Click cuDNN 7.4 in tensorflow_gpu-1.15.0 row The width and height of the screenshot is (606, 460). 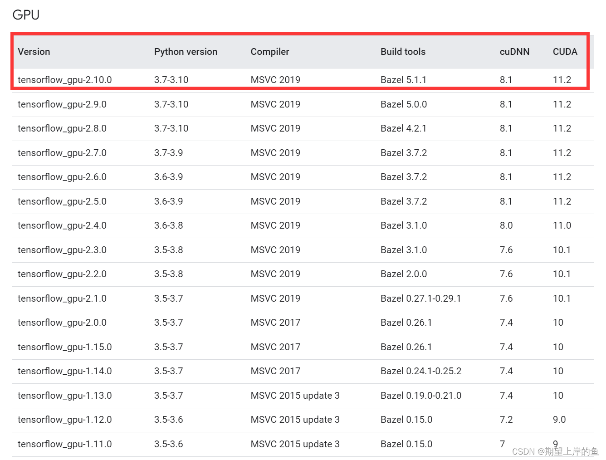pos(506,347)
